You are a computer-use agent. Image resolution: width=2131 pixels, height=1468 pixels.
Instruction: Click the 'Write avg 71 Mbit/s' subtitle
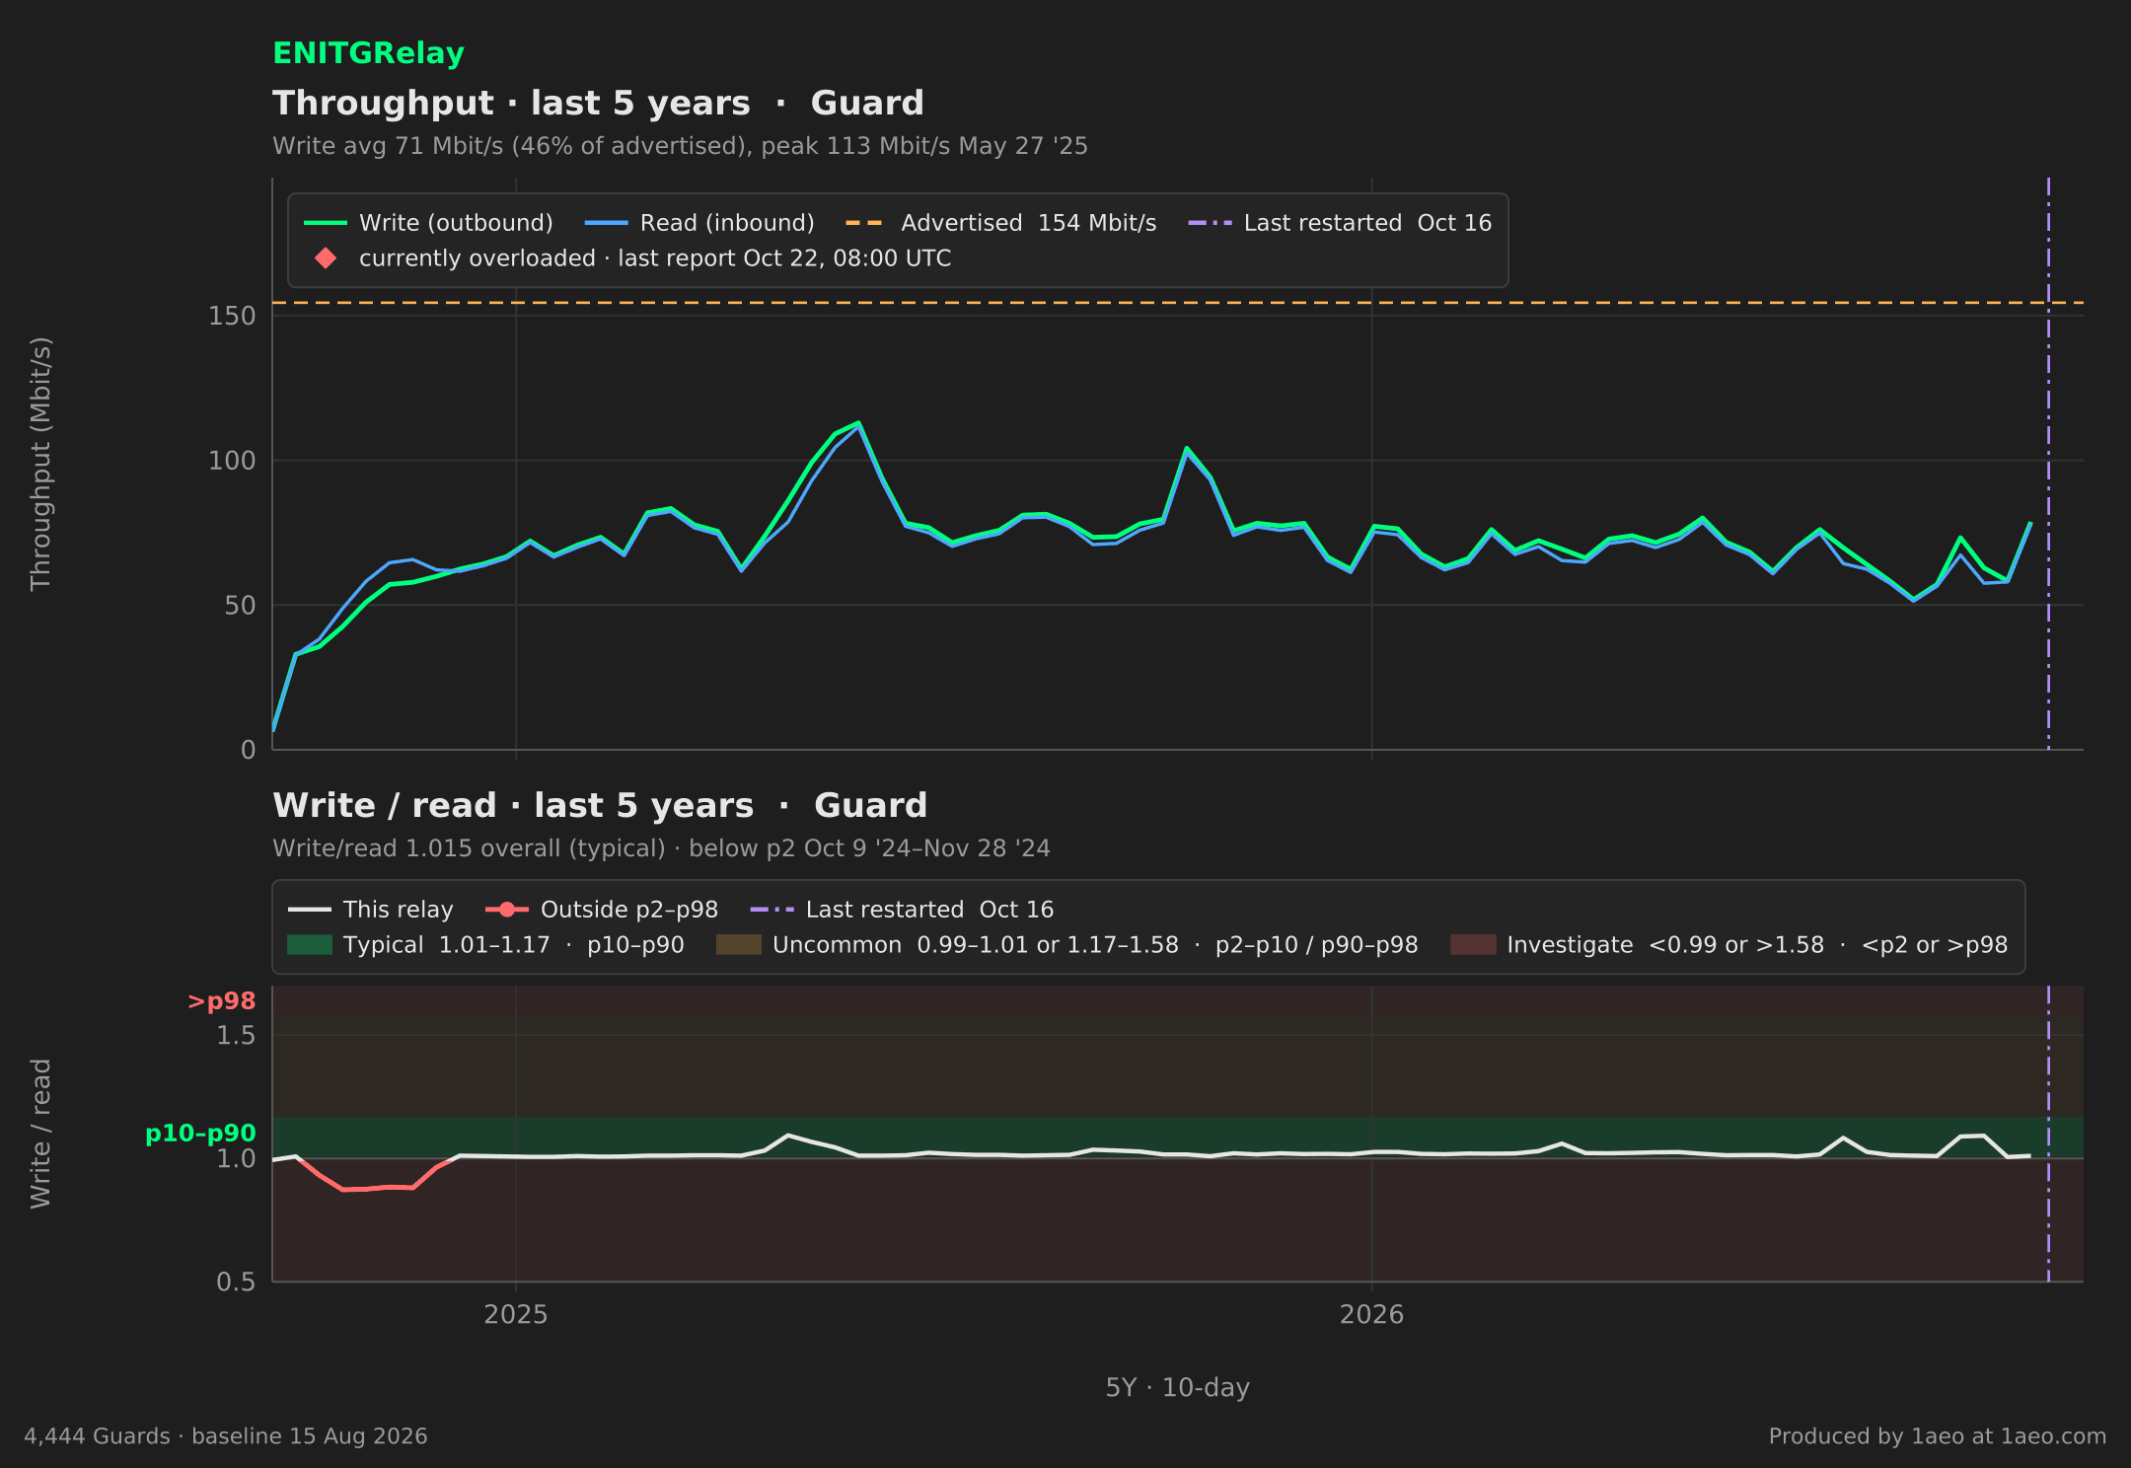(680, 146)
